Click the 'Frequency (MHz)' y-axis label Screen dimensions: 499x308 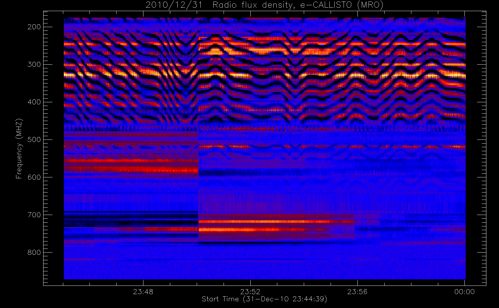19,148
